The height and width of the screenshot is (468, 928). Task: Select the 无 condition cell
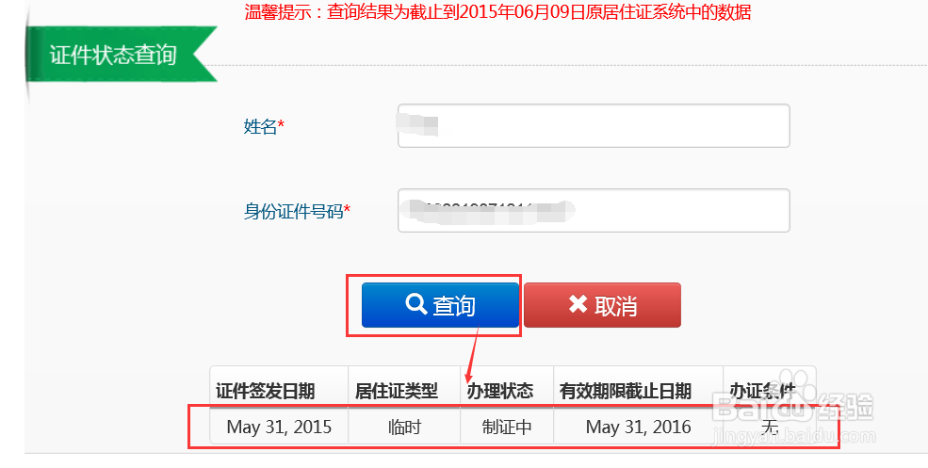click(770, 427)
